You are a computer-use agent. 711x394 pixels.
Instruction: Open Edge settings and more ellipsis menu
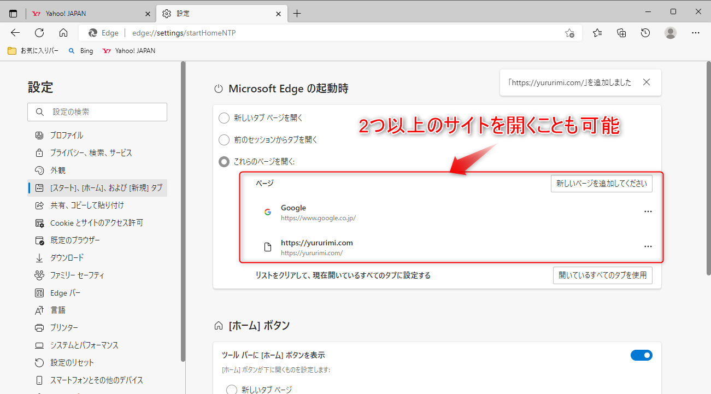(x=696, y=33)
